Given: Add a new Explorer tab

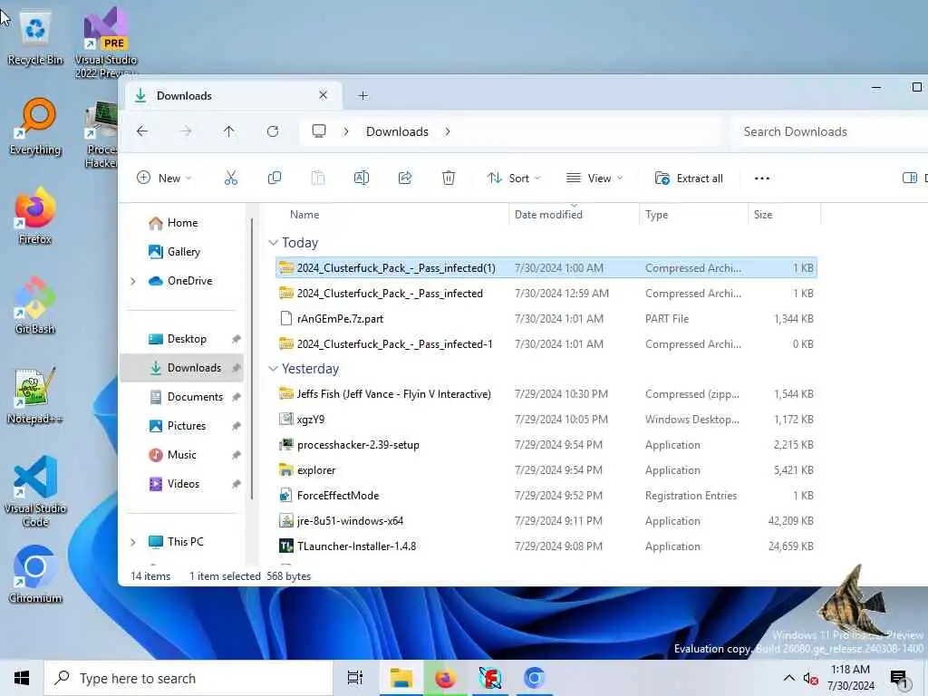Looking at the screenshot, I should pyautogui.click(x=362, y=96).
